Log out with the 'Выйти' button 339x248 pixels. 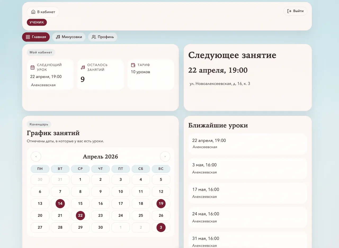click(x=295, y=11)
